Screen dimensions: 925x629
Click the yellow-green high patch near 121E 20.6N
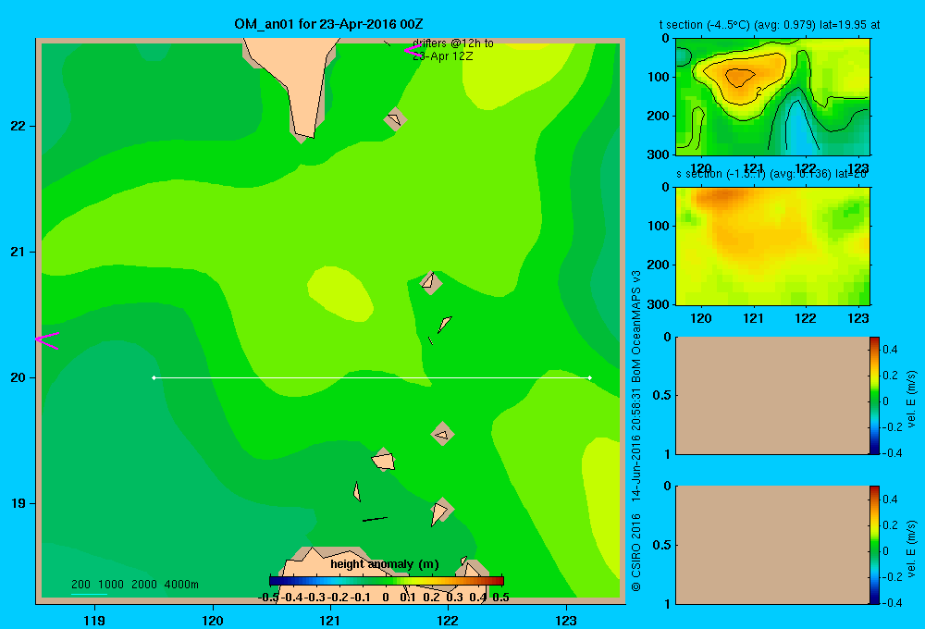339,293
